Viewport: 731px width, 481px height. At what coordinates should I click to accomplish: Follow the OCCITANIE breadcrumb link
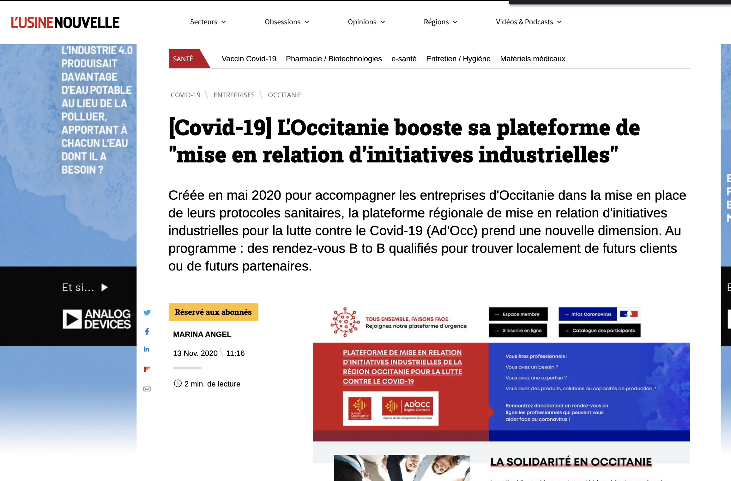(285, 95)
